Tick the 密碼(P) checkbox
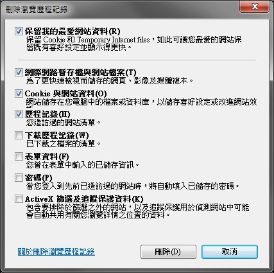This screenshot has width=274, height=273. click(19, 178)
